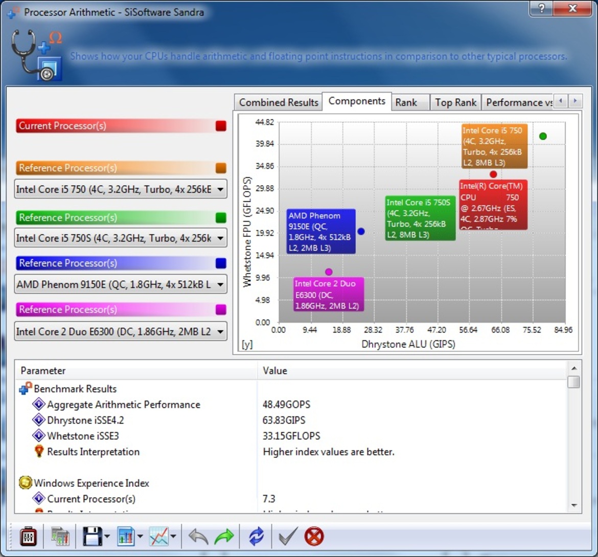Select the 33.15GFLOPS value
Screen dimensions: 598x557
[291, 436]
